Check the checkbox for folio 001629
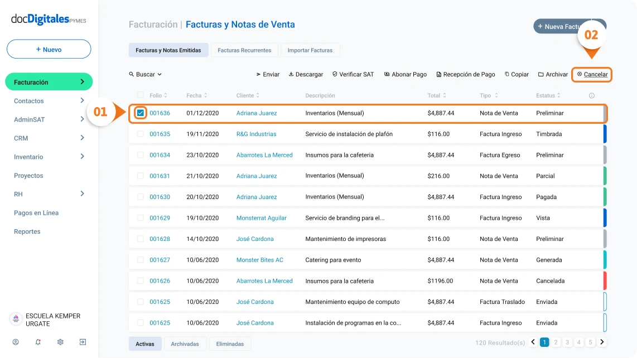 pos(140,218)
